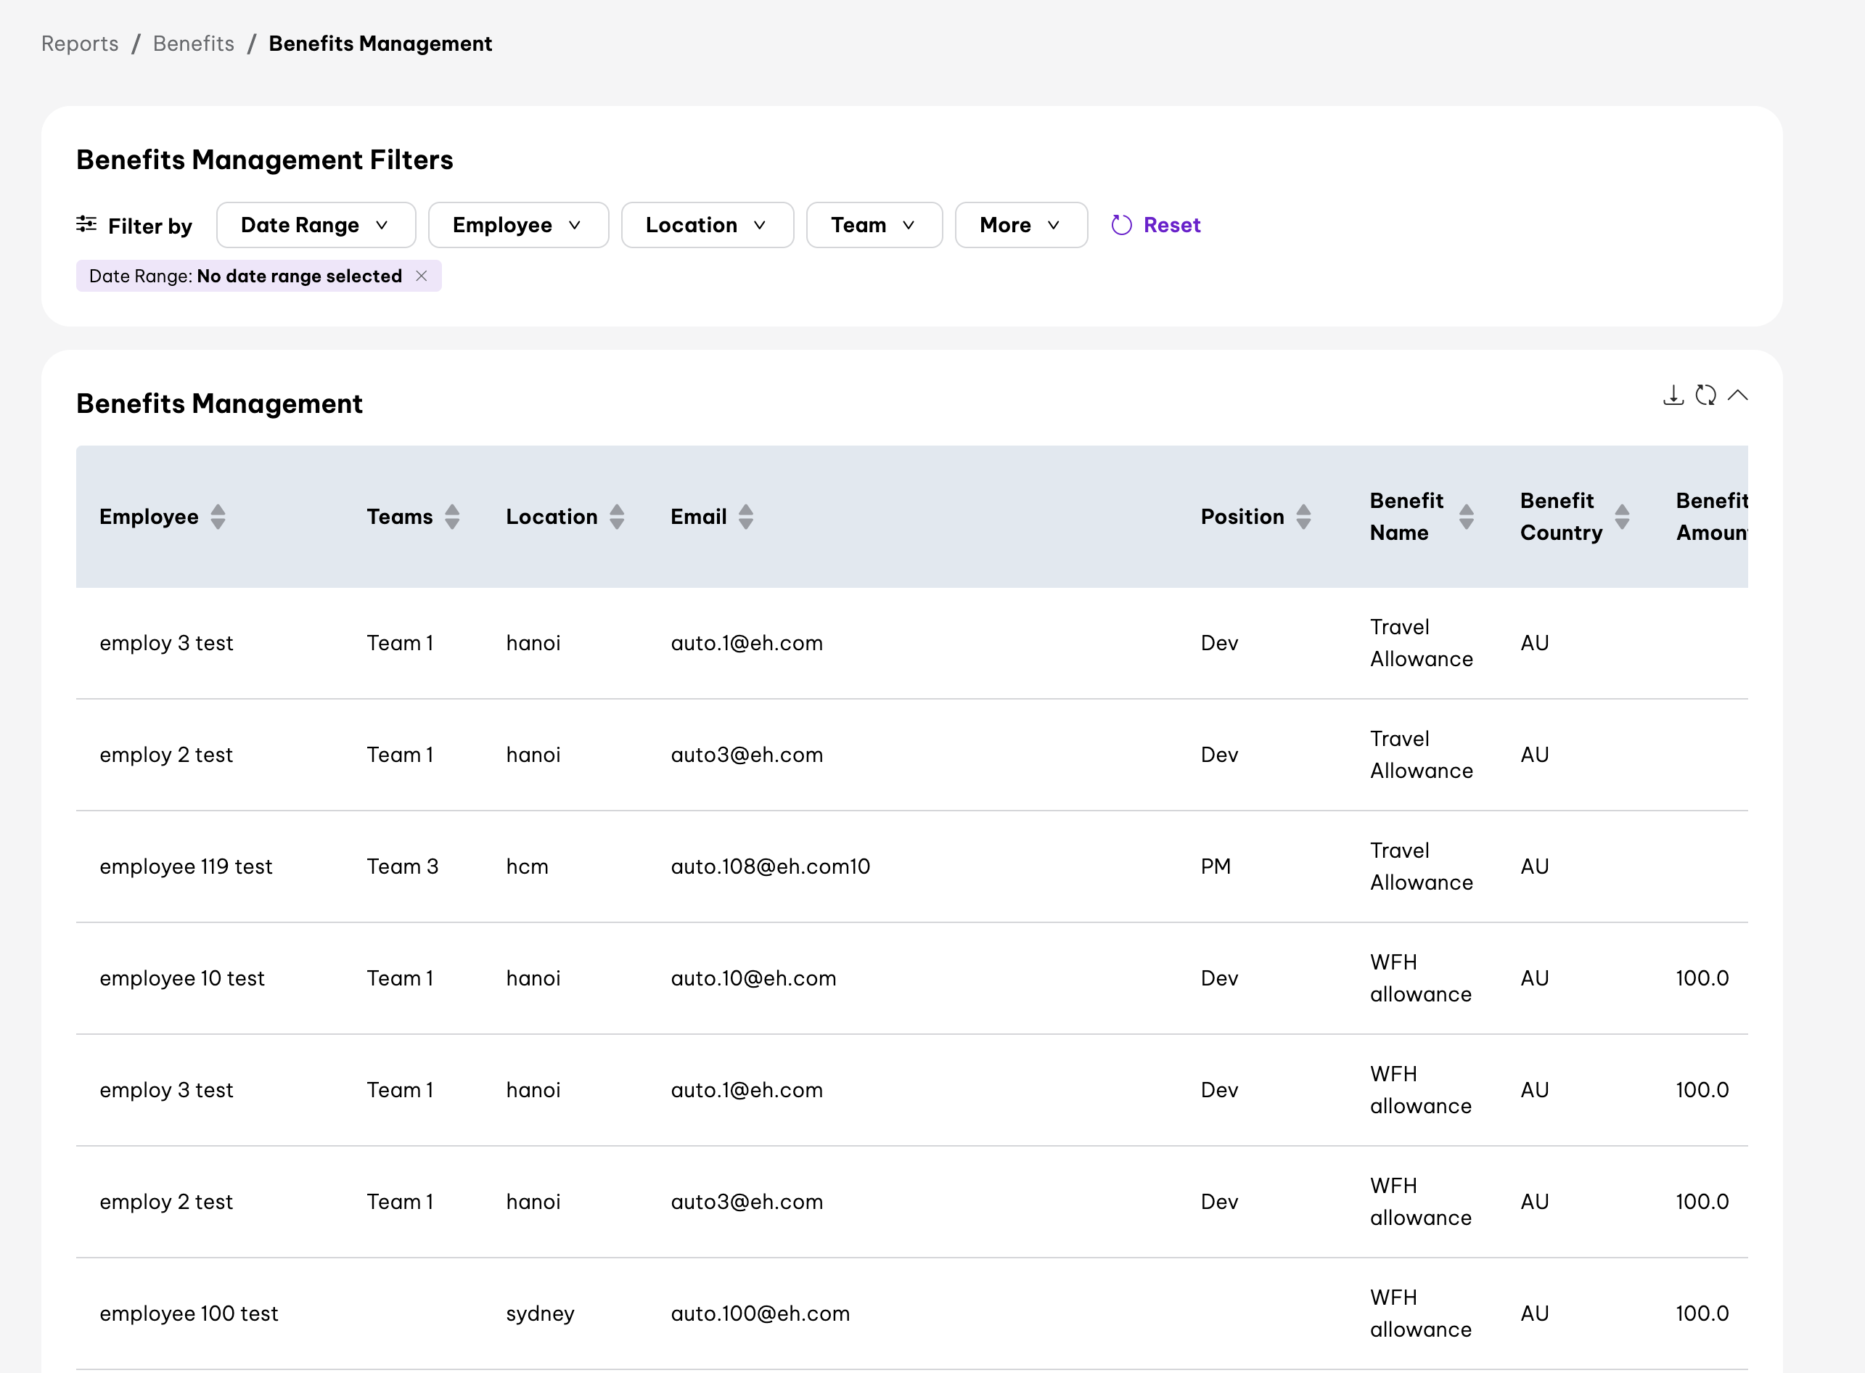Screen dimensions: 1865x1373
Task: Click the Reset filters button
Action: pyautogui.click(x=1156, y=225)
